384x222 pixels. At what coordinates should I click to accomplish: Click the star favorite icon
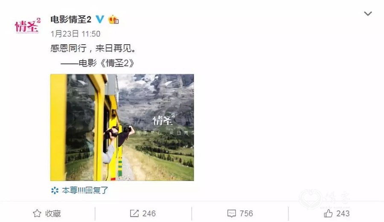[37, 213]
